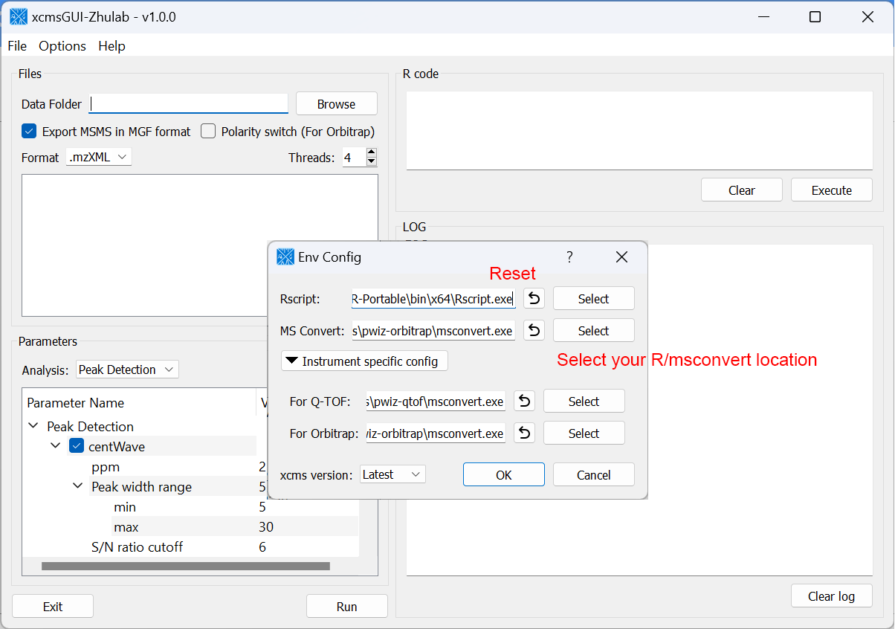Screen dimensions: 895x629
Task: Click the Exit button
Action: tap(53, 607)
